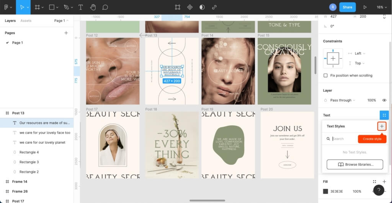Open horizontal constraint Left dropdown
The image size is (392, 203).
(x=360, y=54)
